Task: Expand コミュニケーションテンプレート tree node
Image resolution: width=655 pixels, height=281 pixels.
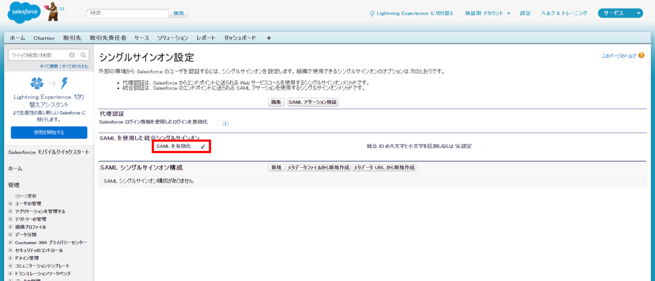Action: pos(10,266)
